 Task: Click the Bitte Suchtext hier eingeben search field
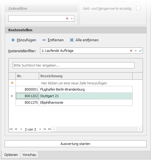[x=74, y=65]
